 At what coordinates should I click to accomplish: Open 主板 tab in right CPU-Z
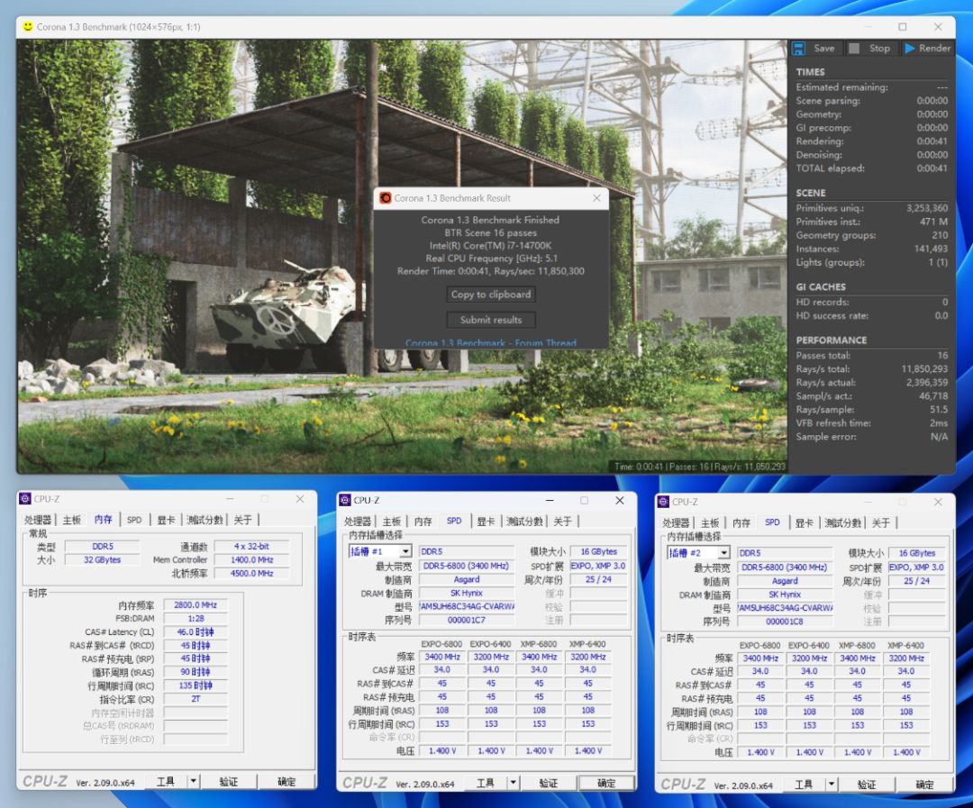coord(710,522)
